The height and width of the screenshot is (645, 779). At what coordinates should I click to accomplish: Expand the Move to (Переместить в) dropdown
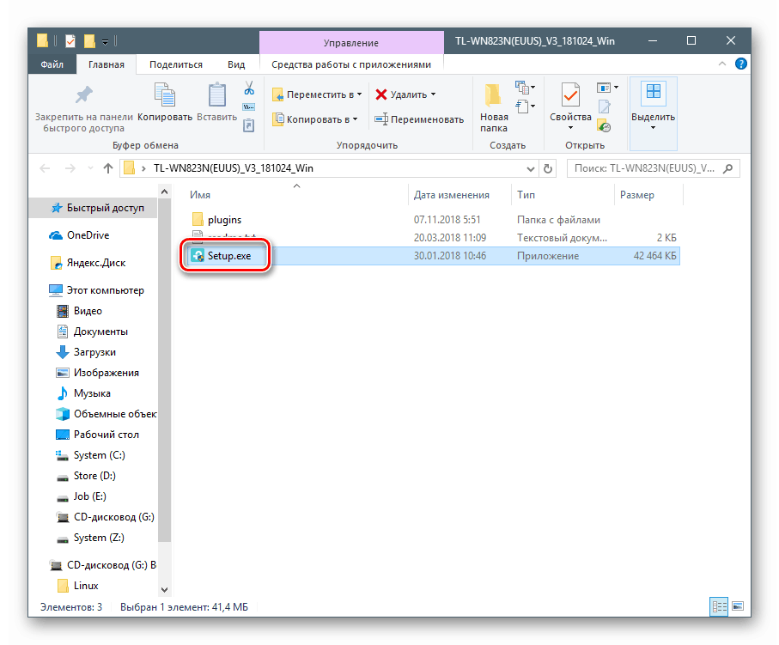pos(359,94)
